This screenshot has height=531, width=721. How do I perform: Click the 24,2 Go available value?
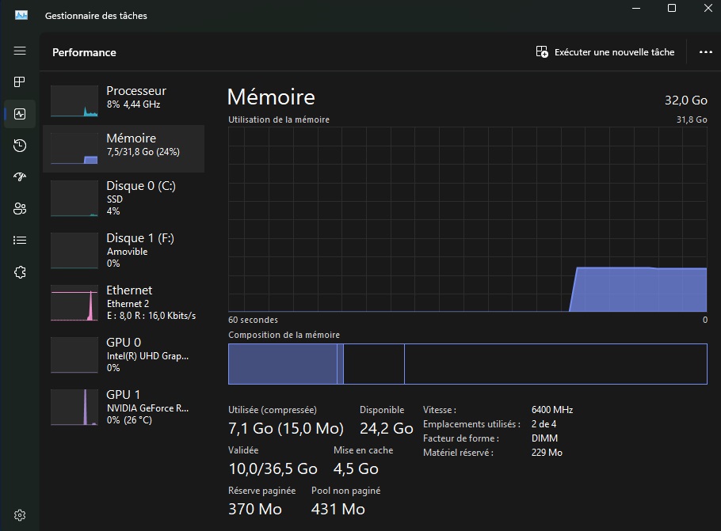pyautogui.click(x=387, y=428)
